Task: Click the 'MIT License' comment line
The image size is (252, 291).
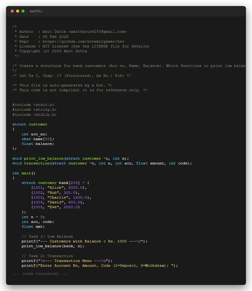Action: [x=82, y=46]
